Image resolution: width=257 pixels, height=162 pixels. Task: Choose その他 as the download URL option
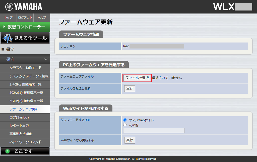tap(125, 124)
